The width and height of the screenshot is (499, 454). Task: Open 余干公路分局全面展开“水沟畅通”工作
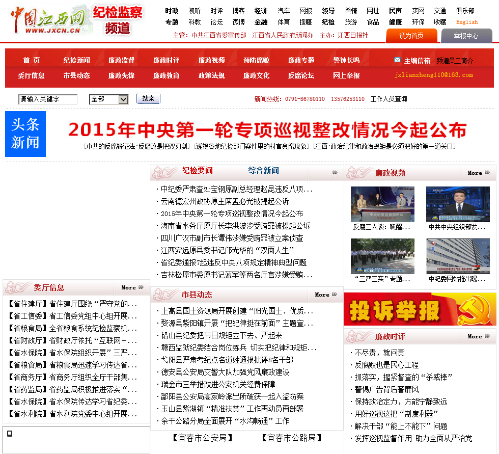[x=225, y=421]
